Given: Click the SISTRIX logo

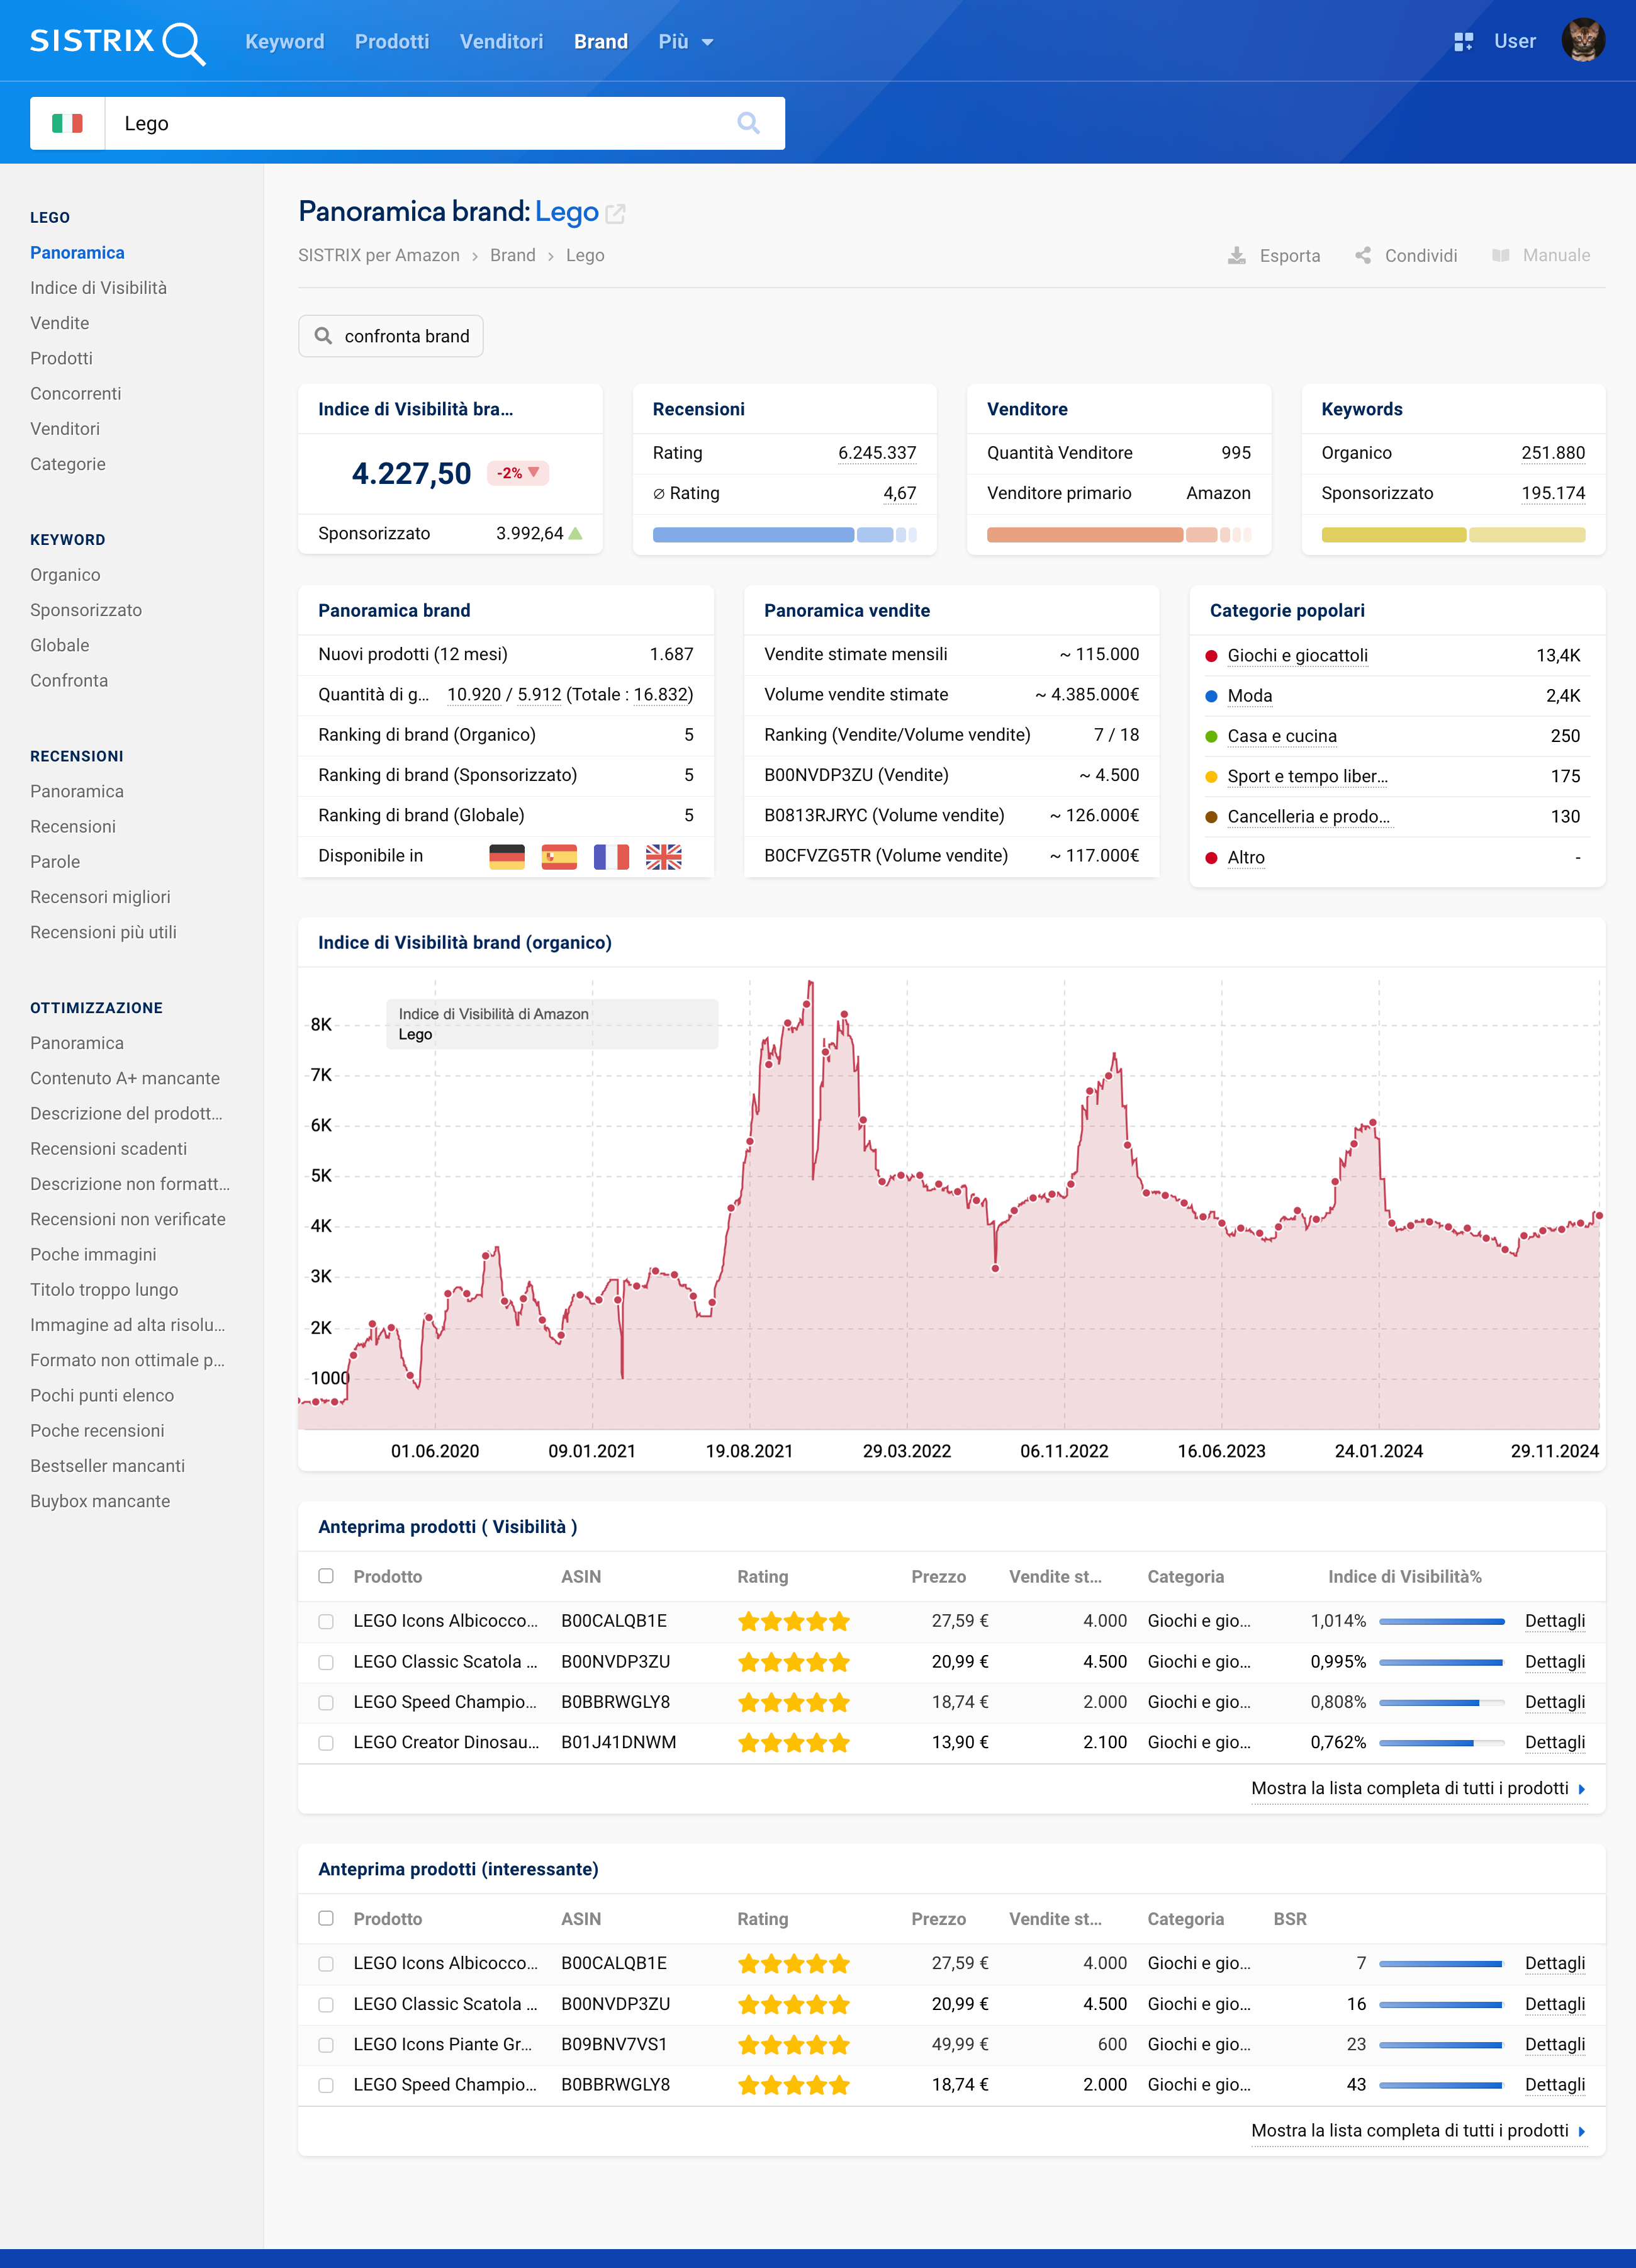Looking at the screenshot, I should (x=117, y=42).
